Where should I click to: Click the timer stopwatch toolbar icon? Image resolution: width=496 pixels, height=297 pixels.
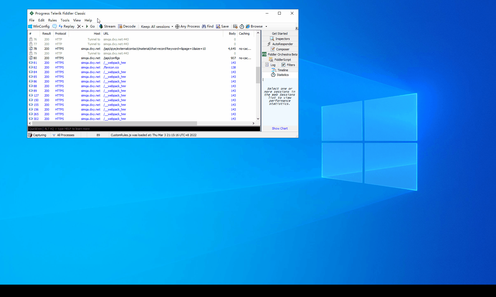coord(242,26)
